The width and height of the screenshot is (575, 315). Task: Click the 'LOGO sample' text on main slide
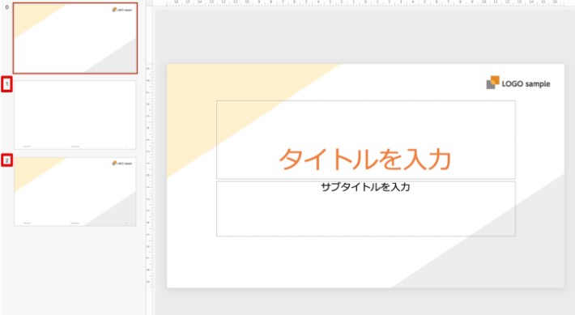pos(526,84)
